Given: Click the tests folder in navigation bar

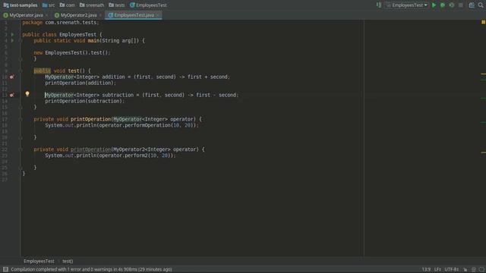Looking at the screenshot, I should (116, 5).
